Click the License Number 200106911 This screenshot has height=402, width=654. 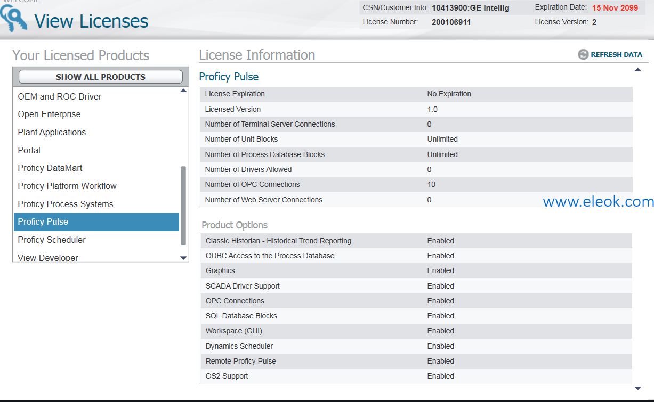(451, 22)
